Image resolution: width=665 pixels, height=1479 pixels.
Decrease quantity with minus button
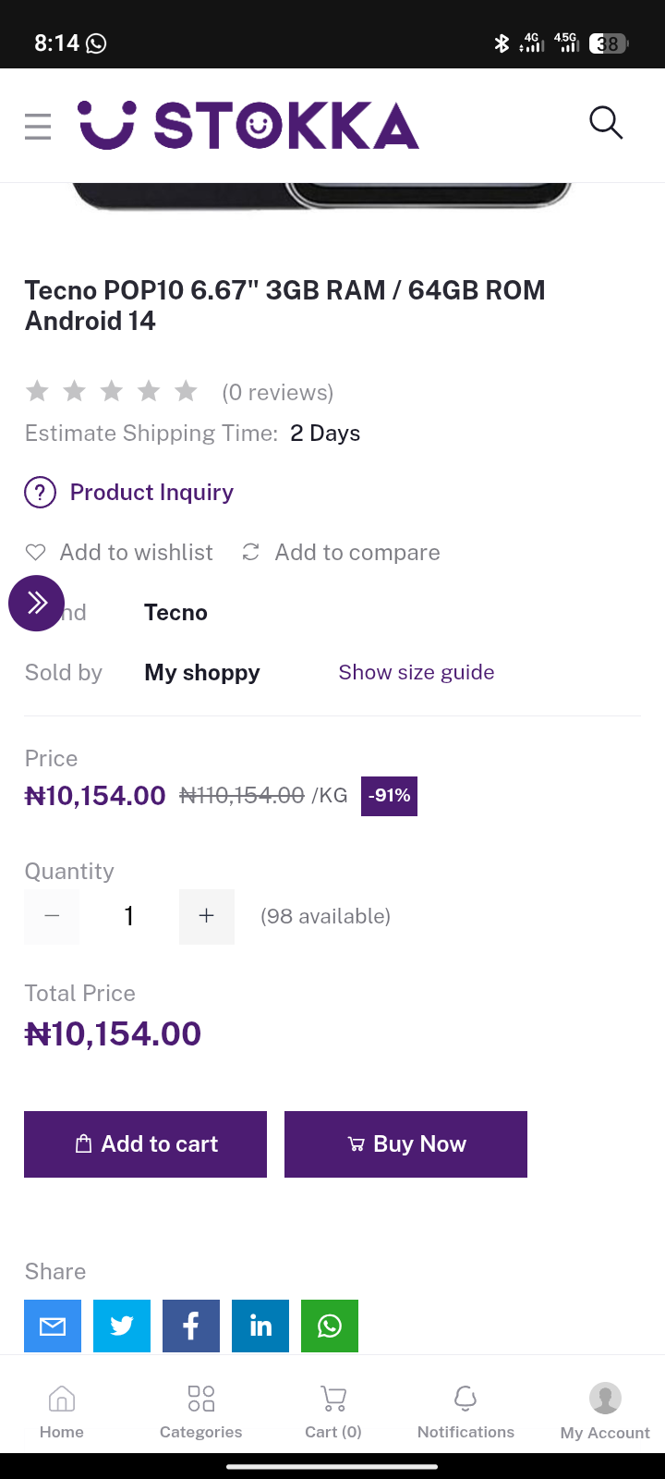pyautogui.click(x=52, y=916)
